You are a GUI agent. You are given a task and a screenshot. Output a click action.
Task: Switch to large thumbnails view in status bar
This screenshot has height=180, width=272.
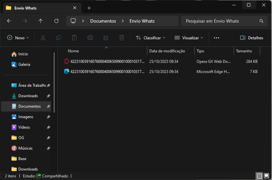267,176
